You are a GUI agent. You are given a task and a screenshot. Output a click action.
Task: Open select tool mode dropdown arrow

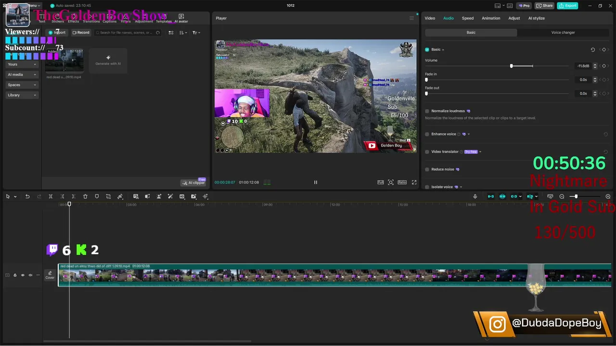(15, 197)
